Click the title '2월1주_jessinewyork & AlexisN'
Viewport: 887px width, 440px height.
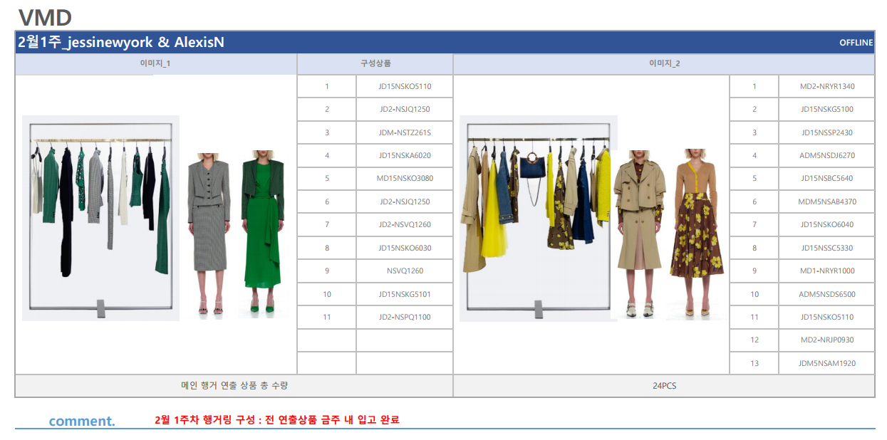121,42
